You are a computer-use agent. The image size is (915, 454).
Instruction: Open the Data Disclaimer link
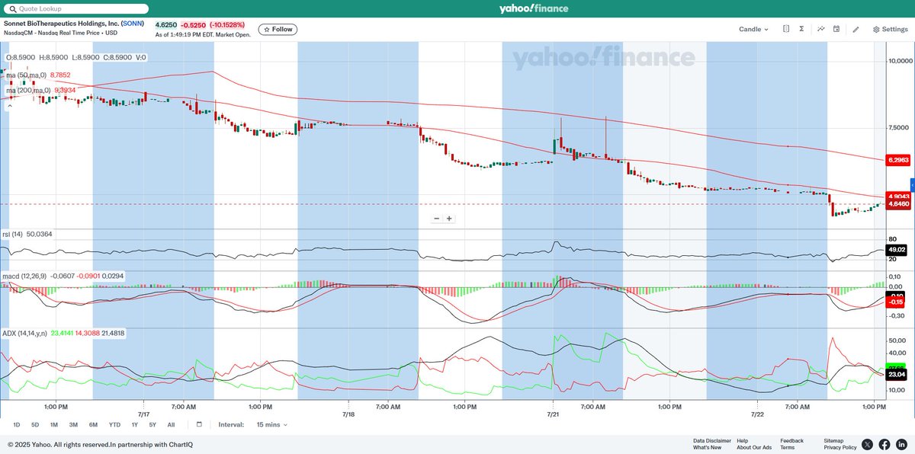[712, 440]
